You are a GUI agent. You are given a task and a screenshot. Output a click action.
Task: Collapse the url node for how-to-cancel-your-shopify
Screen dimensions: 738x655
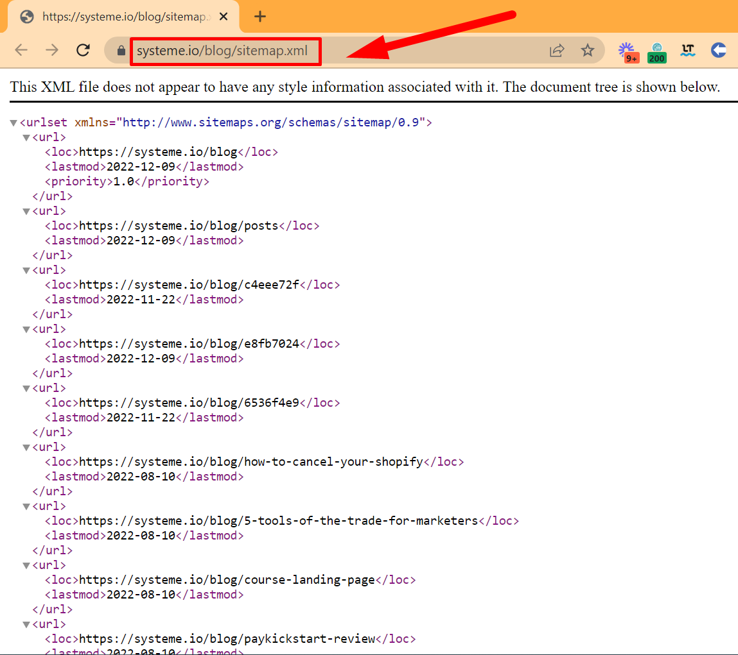click(26, 447)
